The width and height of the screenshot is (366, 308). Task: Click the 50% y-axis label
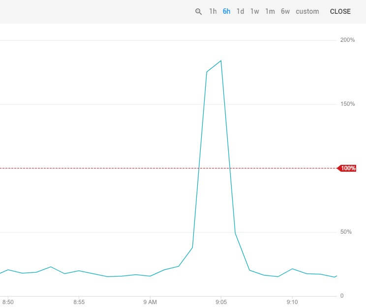click(346, 232)
